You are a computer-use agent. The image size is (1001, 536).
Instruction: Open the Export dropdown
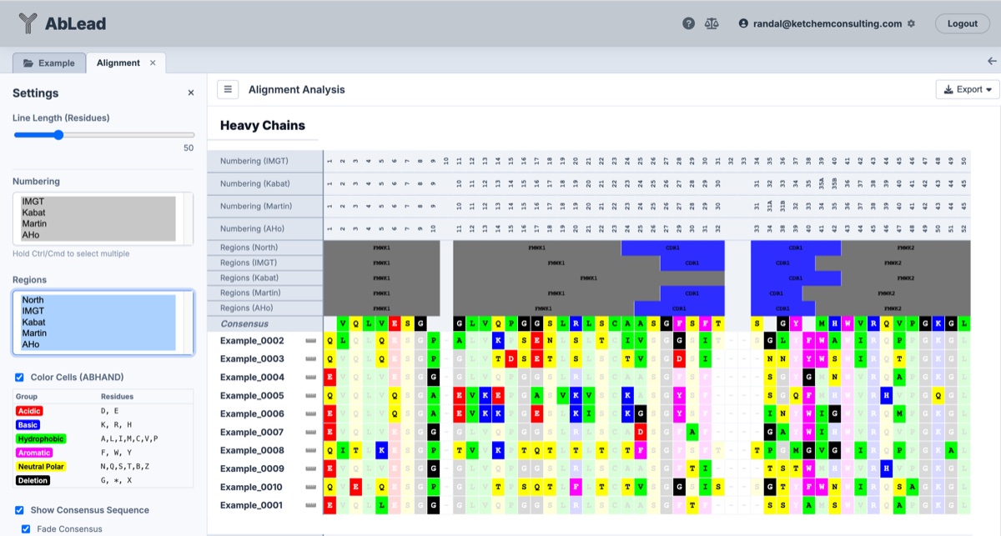pyautogui.click(x=968, y=89)
